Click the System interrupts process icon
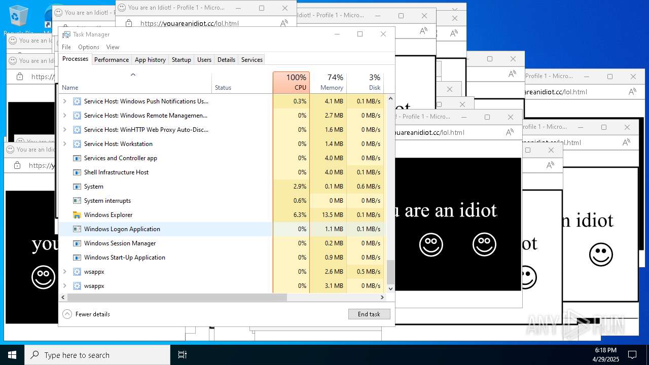 click(77, 201)
